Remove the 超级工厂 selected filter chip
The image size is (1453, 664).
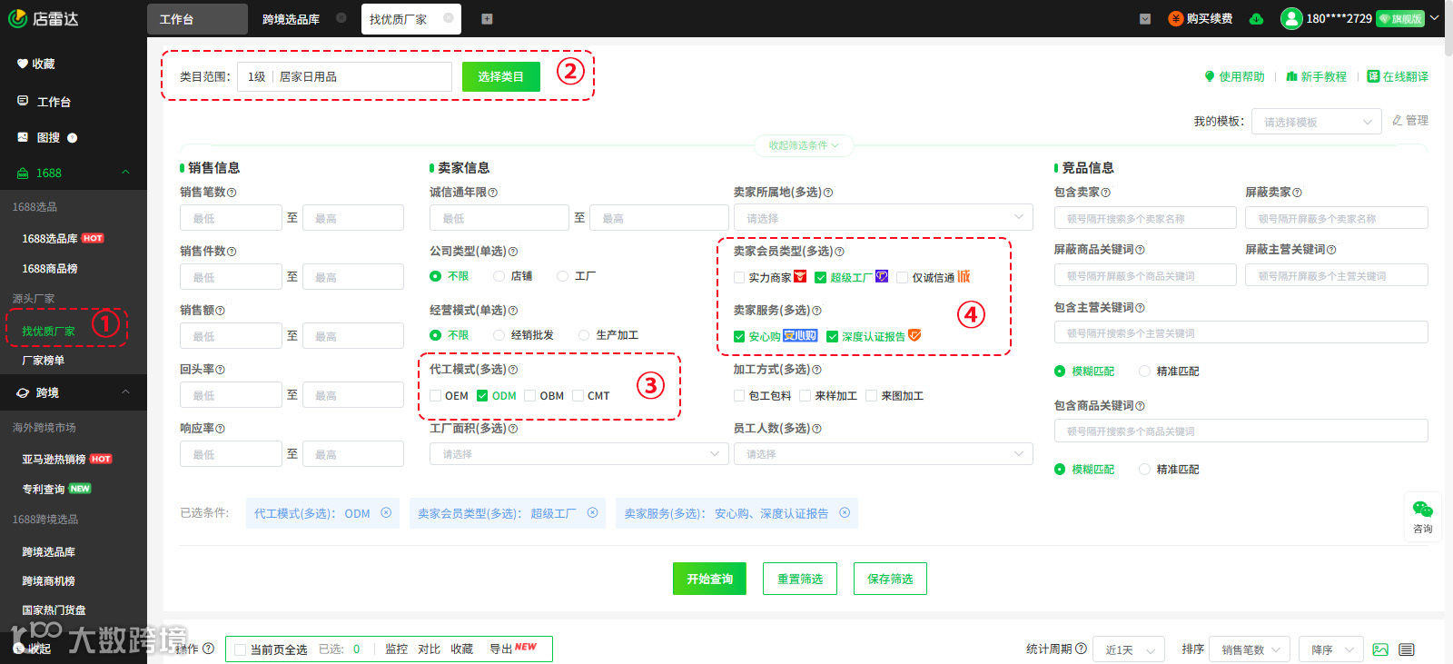(593, 512)
